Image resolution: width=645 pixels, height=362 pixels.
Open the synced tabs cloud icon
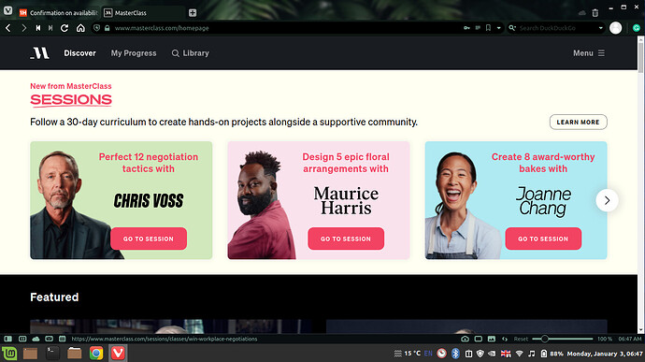581,13
